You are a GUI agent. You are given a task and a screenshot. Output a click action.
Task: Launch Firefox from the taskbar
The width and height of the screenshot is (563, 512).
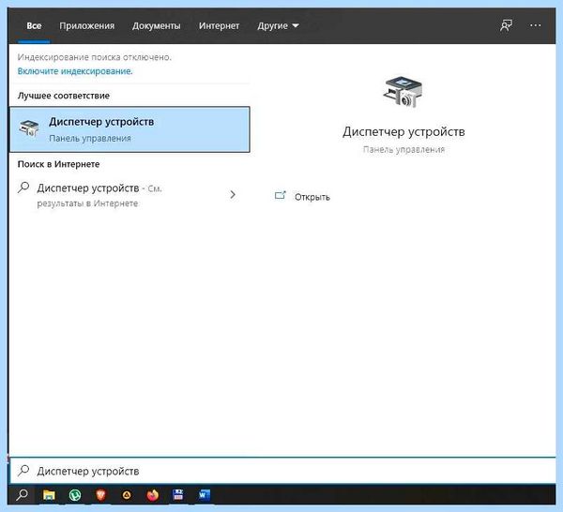click(153, 495)
